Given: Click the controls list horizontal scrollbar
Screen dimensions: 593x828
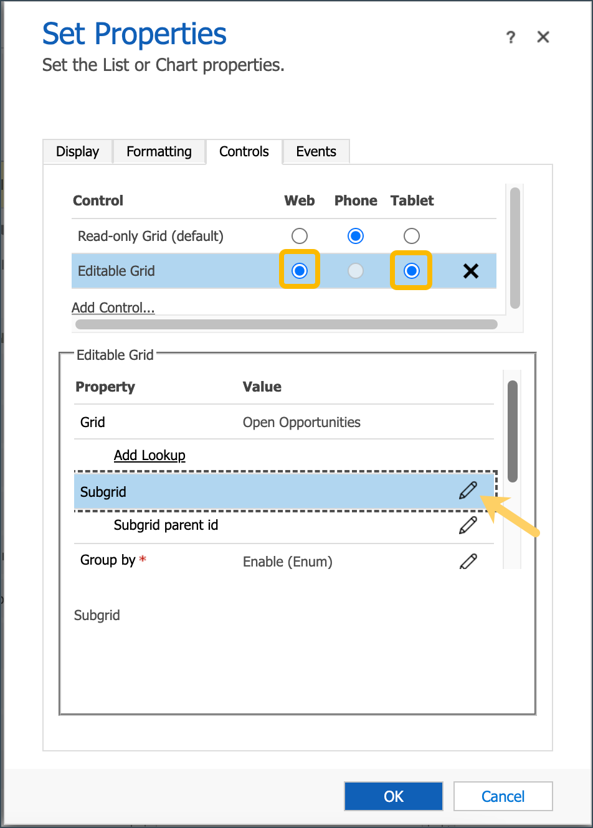Looking at the screenshot, I should [287, 324].
